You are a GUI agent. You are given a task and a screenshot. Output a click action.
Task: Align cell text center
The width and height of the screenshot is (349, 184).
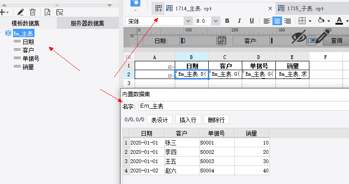pos(277,21)
